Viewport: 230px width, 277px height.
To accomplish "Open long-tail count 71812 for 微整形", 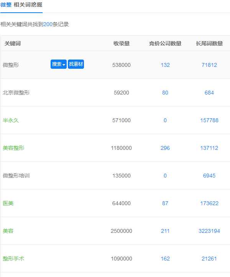I will [209, 65].
